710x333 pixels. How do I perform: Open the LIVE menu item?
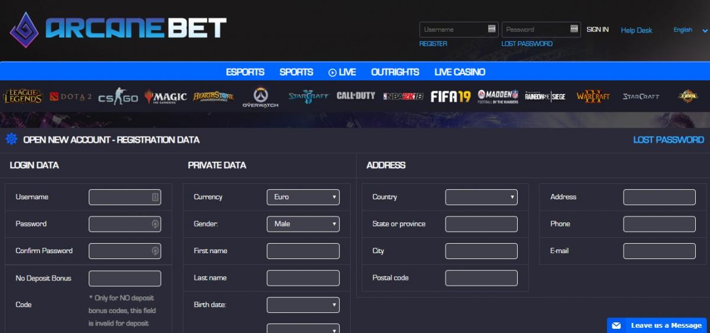pos(342,72)
